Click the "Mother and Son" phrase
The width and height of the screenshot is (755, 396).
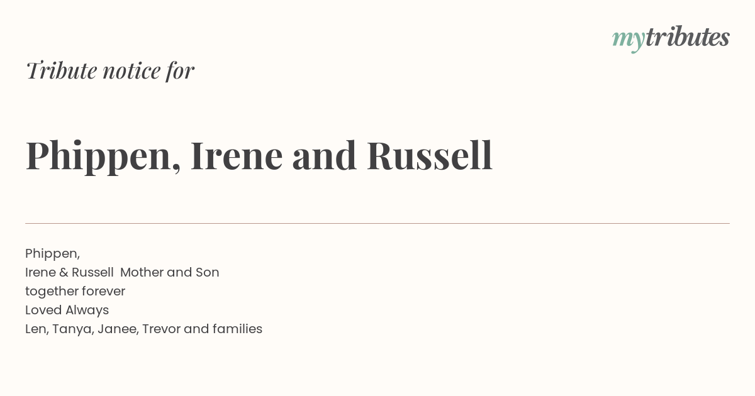(170, 272)
